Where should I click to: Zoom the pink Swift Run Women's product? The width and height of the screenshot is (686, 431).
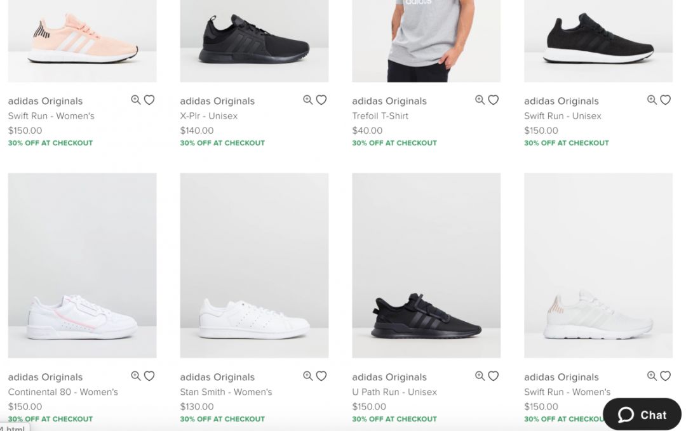pyautogui.click(x=135, y=100)
